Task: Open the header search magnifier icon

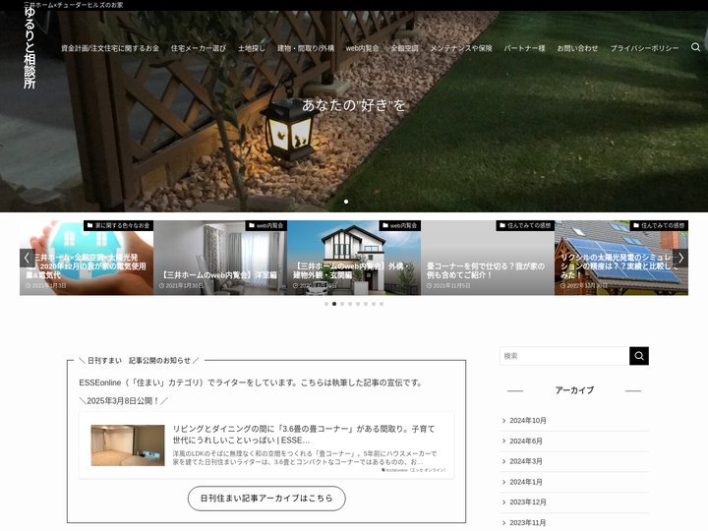Action: pyautogui.click(x=695, y=47)
